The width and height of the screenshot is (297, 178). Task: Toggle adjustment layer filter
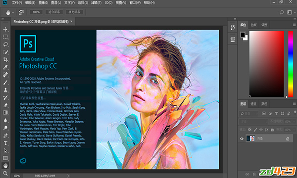coord(270,113)
